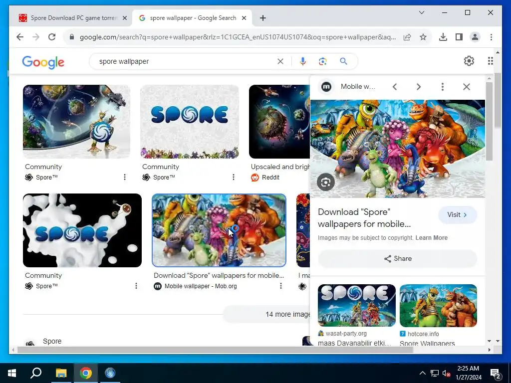This screenshot has width=511, height=383.
Task: Clear the search box with the X icon
Action: tap(280, 61)
